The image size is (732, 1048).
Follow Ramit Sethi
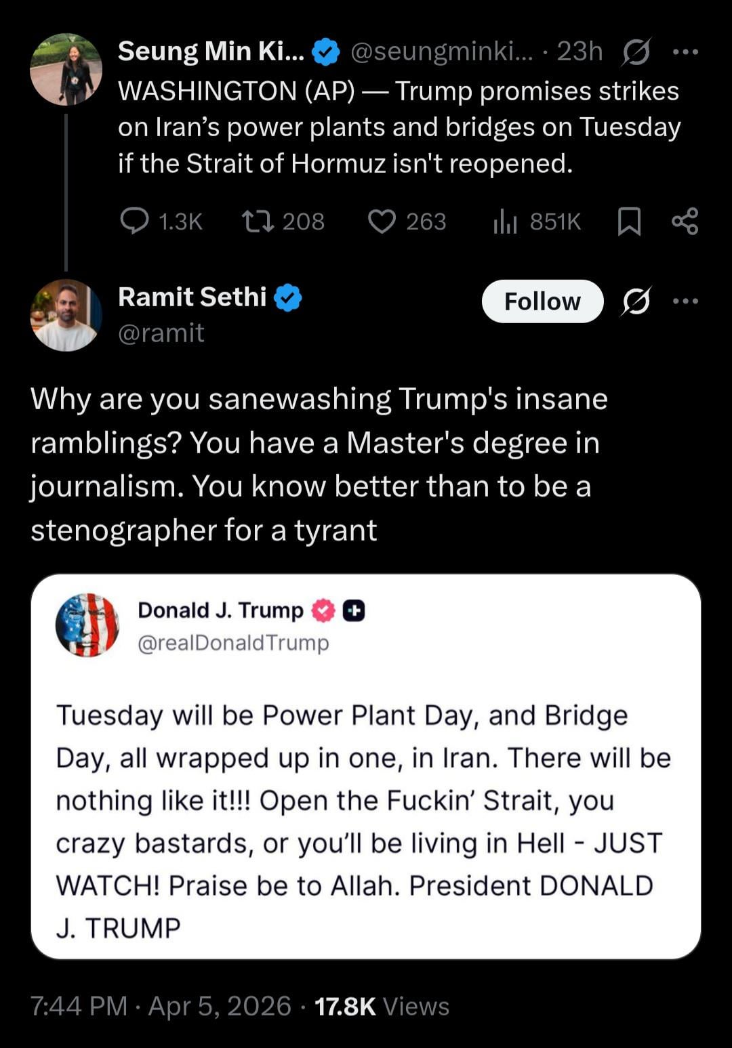pyautogui.click(x=542, y=301)
